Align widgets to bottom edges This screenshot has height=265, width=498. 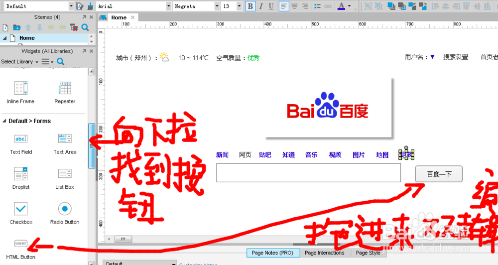[488, 6]
